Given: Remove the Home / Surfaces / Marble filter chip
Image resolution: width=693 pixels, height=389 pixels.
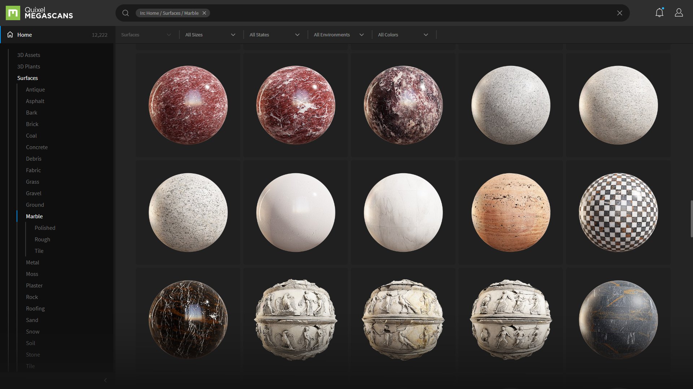Looking at the screenshot, I should tap(204, 13).
